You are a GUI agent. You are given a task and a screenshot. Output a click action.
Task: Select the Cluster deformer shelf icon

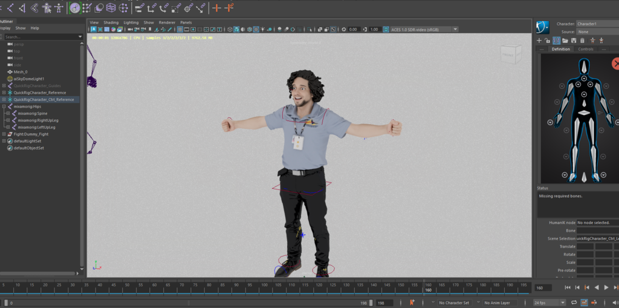point(123,7)
